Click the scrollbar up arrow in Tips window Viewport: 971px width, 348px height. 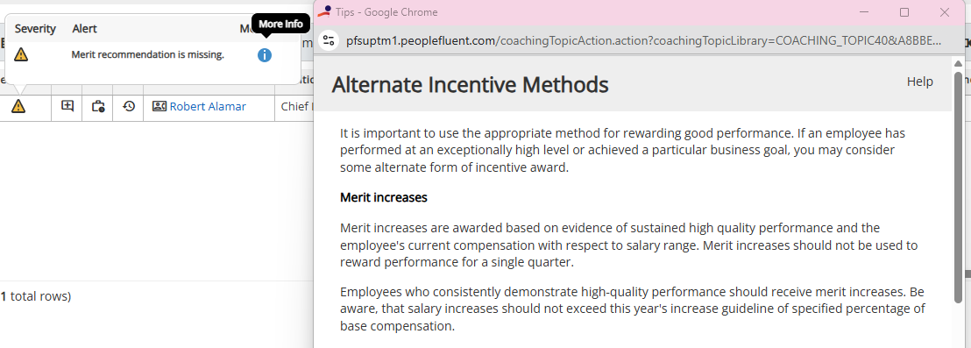click(x=959, y=64)
